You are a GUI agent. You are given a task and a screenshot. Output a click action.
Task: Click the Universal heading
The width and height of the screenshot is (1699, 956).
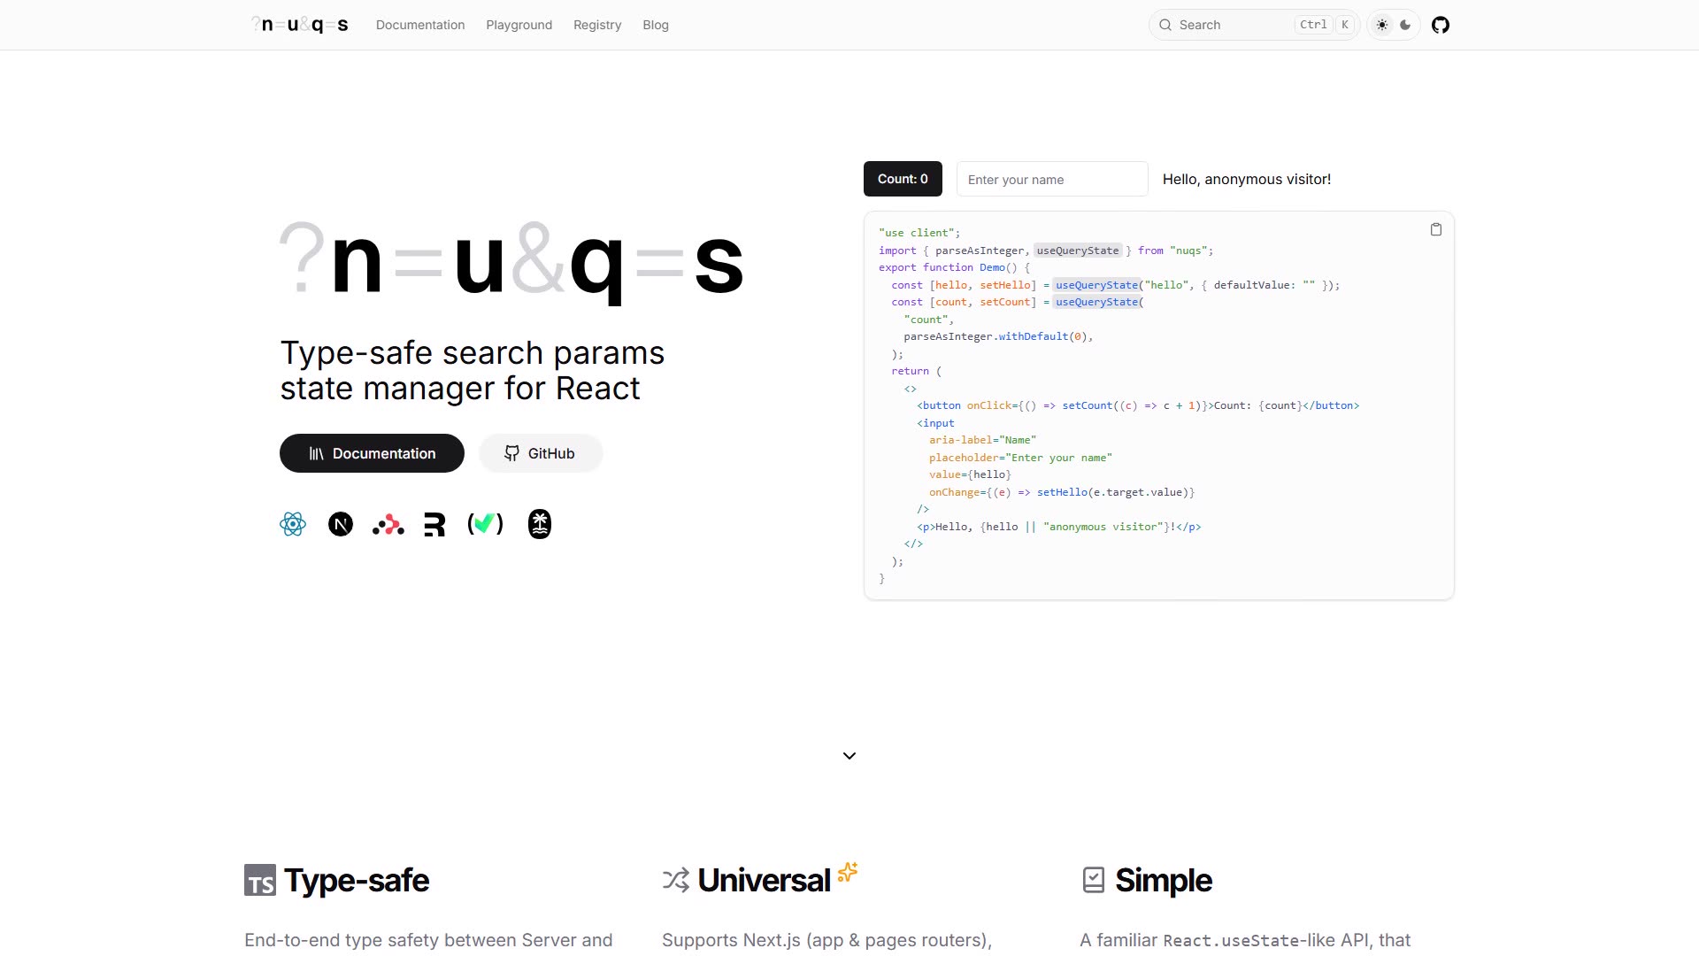coord(765,880)
